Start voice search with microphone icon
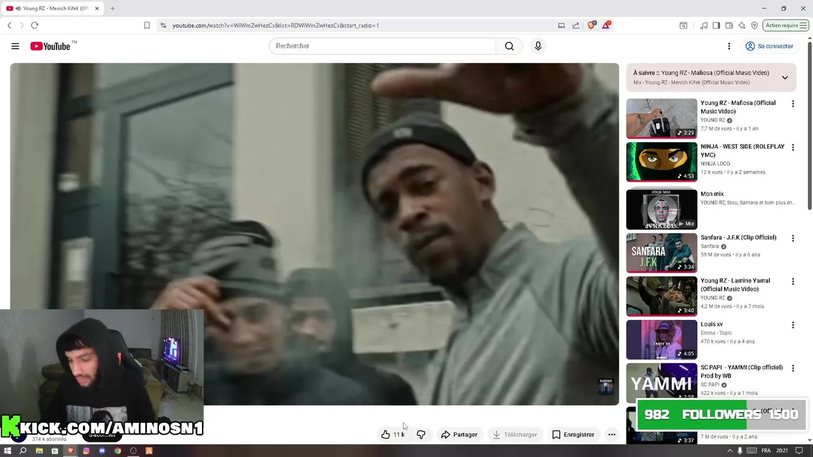This screenshot has width=813, height=457. click(x=538, y=46)
